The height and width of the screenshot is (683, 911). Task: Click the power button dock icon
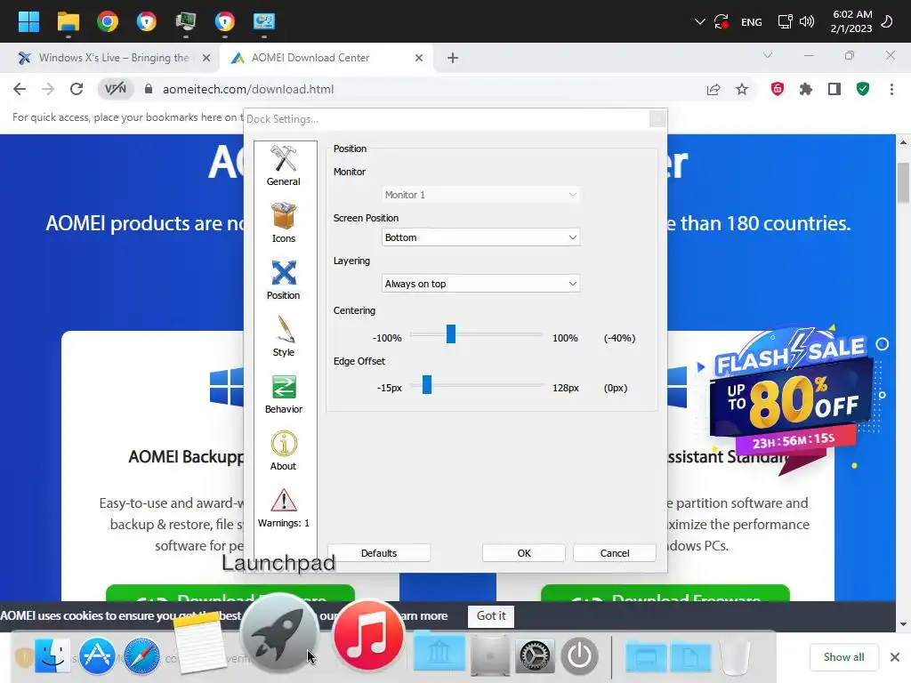[x=580, y=656]
